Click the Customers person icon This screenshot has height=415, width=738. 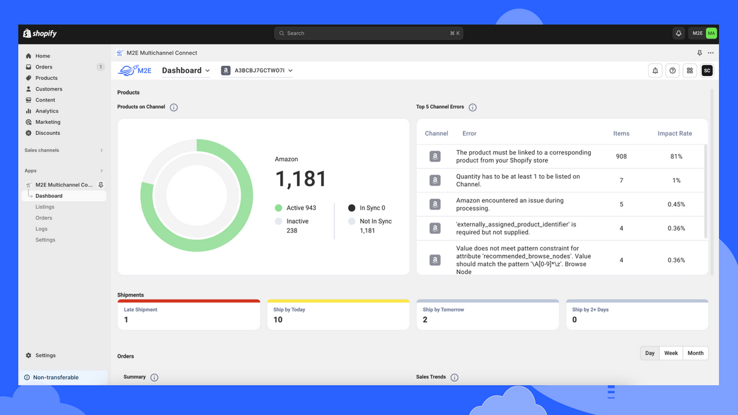[x=29, y=89]
